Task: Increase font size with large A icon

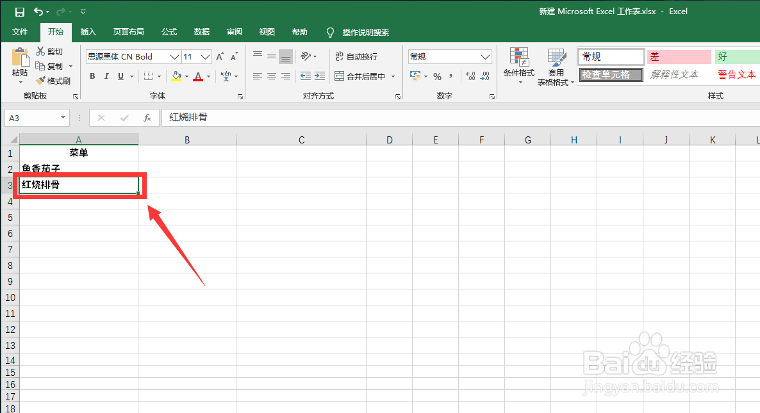Action: (220, 56)
